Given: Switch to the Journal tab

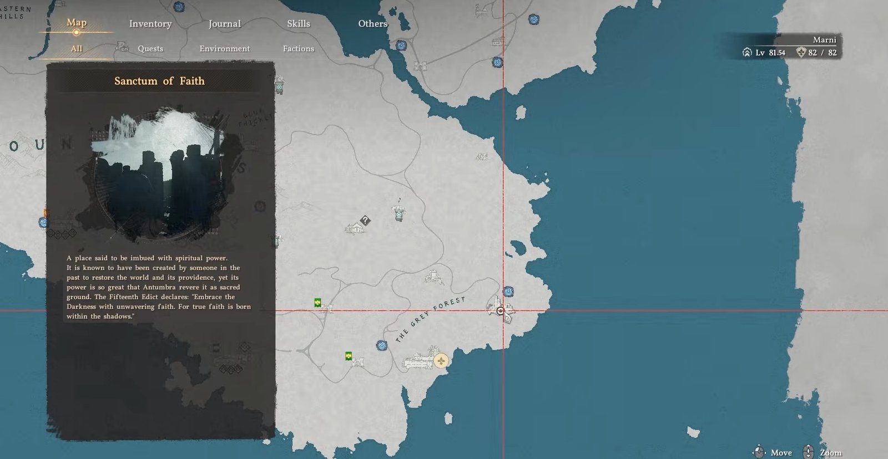Looking at the screenshot, I should pos(224,24).
